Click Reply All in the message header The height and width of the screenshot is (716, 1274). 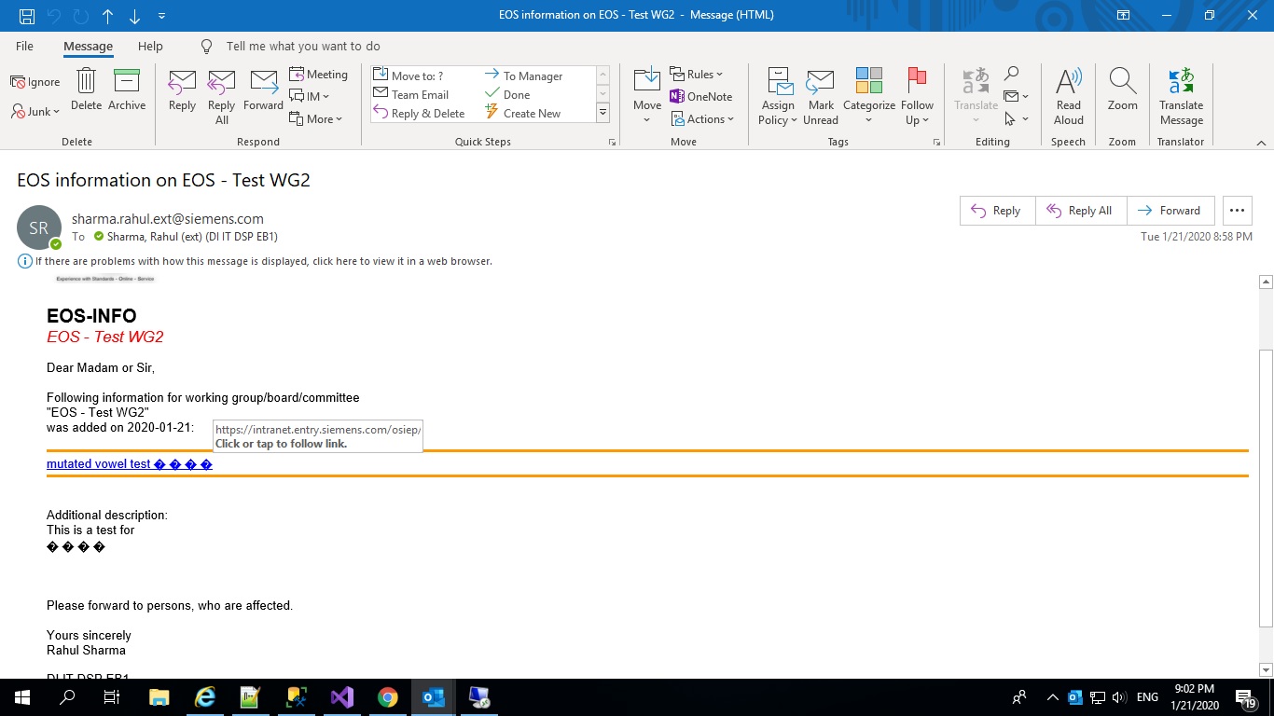pos(1079,211)
